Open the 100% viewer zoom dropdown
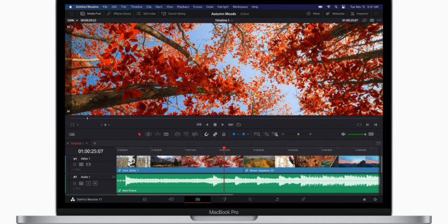Screen dimensions: 448x224 tap(72, 20)
